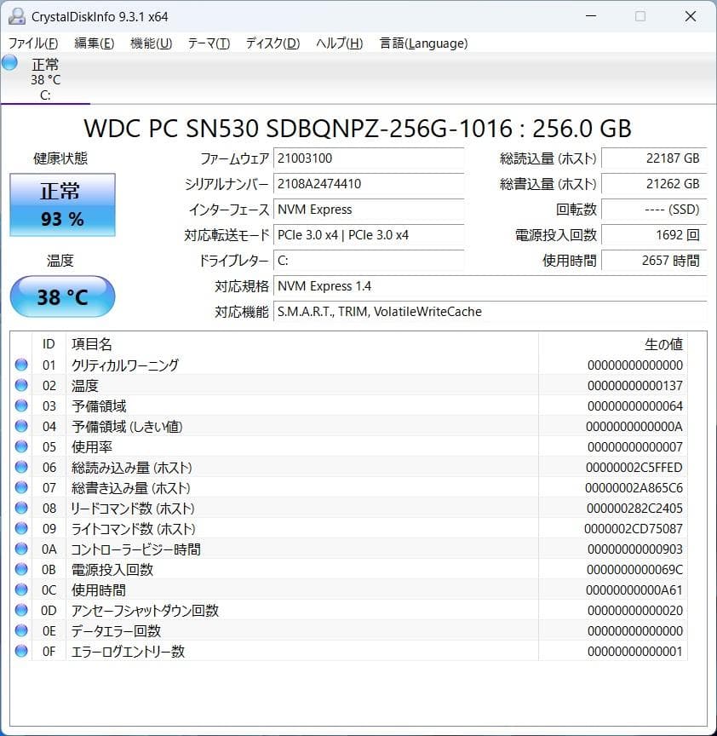The height and width of the screenshot is (736, 717).
Task: Click the status indicator for 使用率 row
Action: 21,446
